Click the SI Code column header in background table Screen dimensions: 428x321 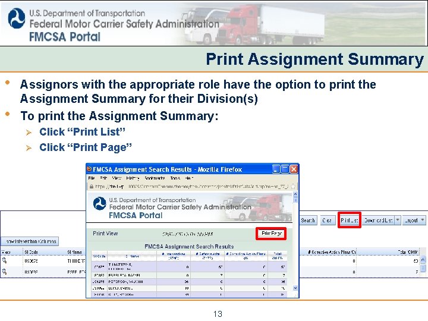click(x=31, y=252)
